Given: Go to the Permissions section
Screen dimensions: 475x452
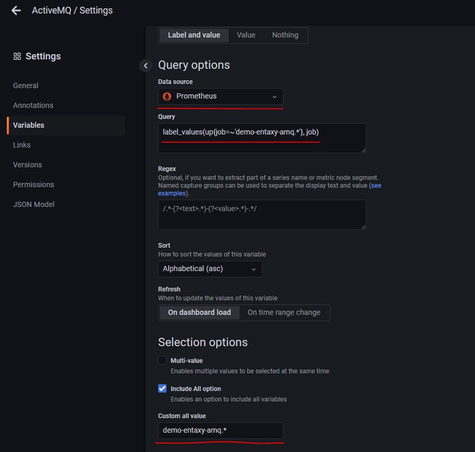Looking at the screenshot, I should point(33,184).
